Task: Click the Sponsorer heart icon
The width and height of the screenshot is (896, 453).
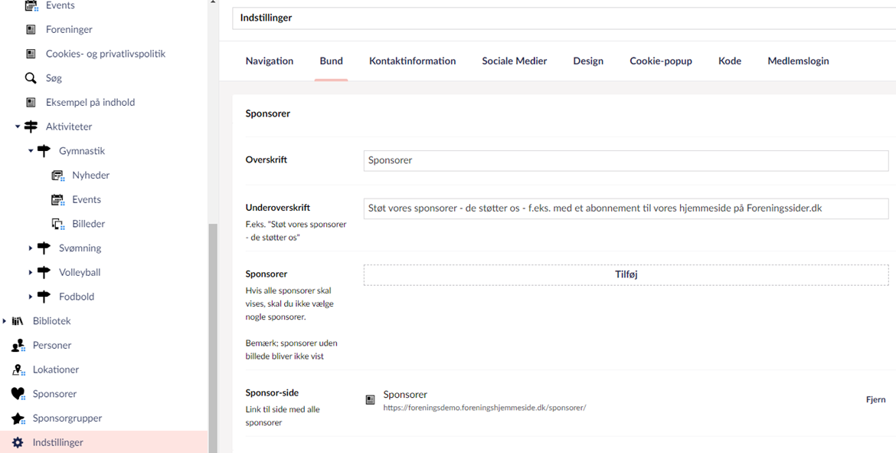Action: [x=18, y=394]
